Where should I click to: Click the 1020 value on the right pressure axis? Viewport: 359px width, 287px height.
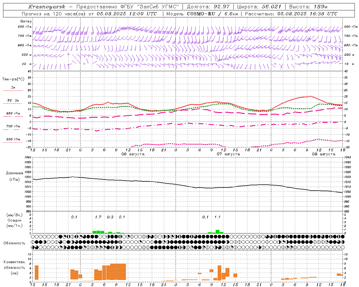click(x=347, y=177)
